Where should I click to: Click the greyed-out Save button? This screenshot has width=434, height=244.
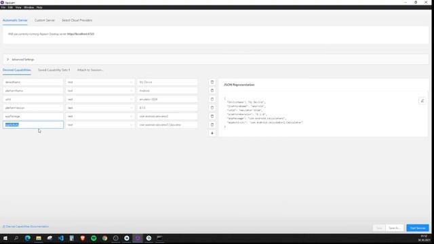379,228
